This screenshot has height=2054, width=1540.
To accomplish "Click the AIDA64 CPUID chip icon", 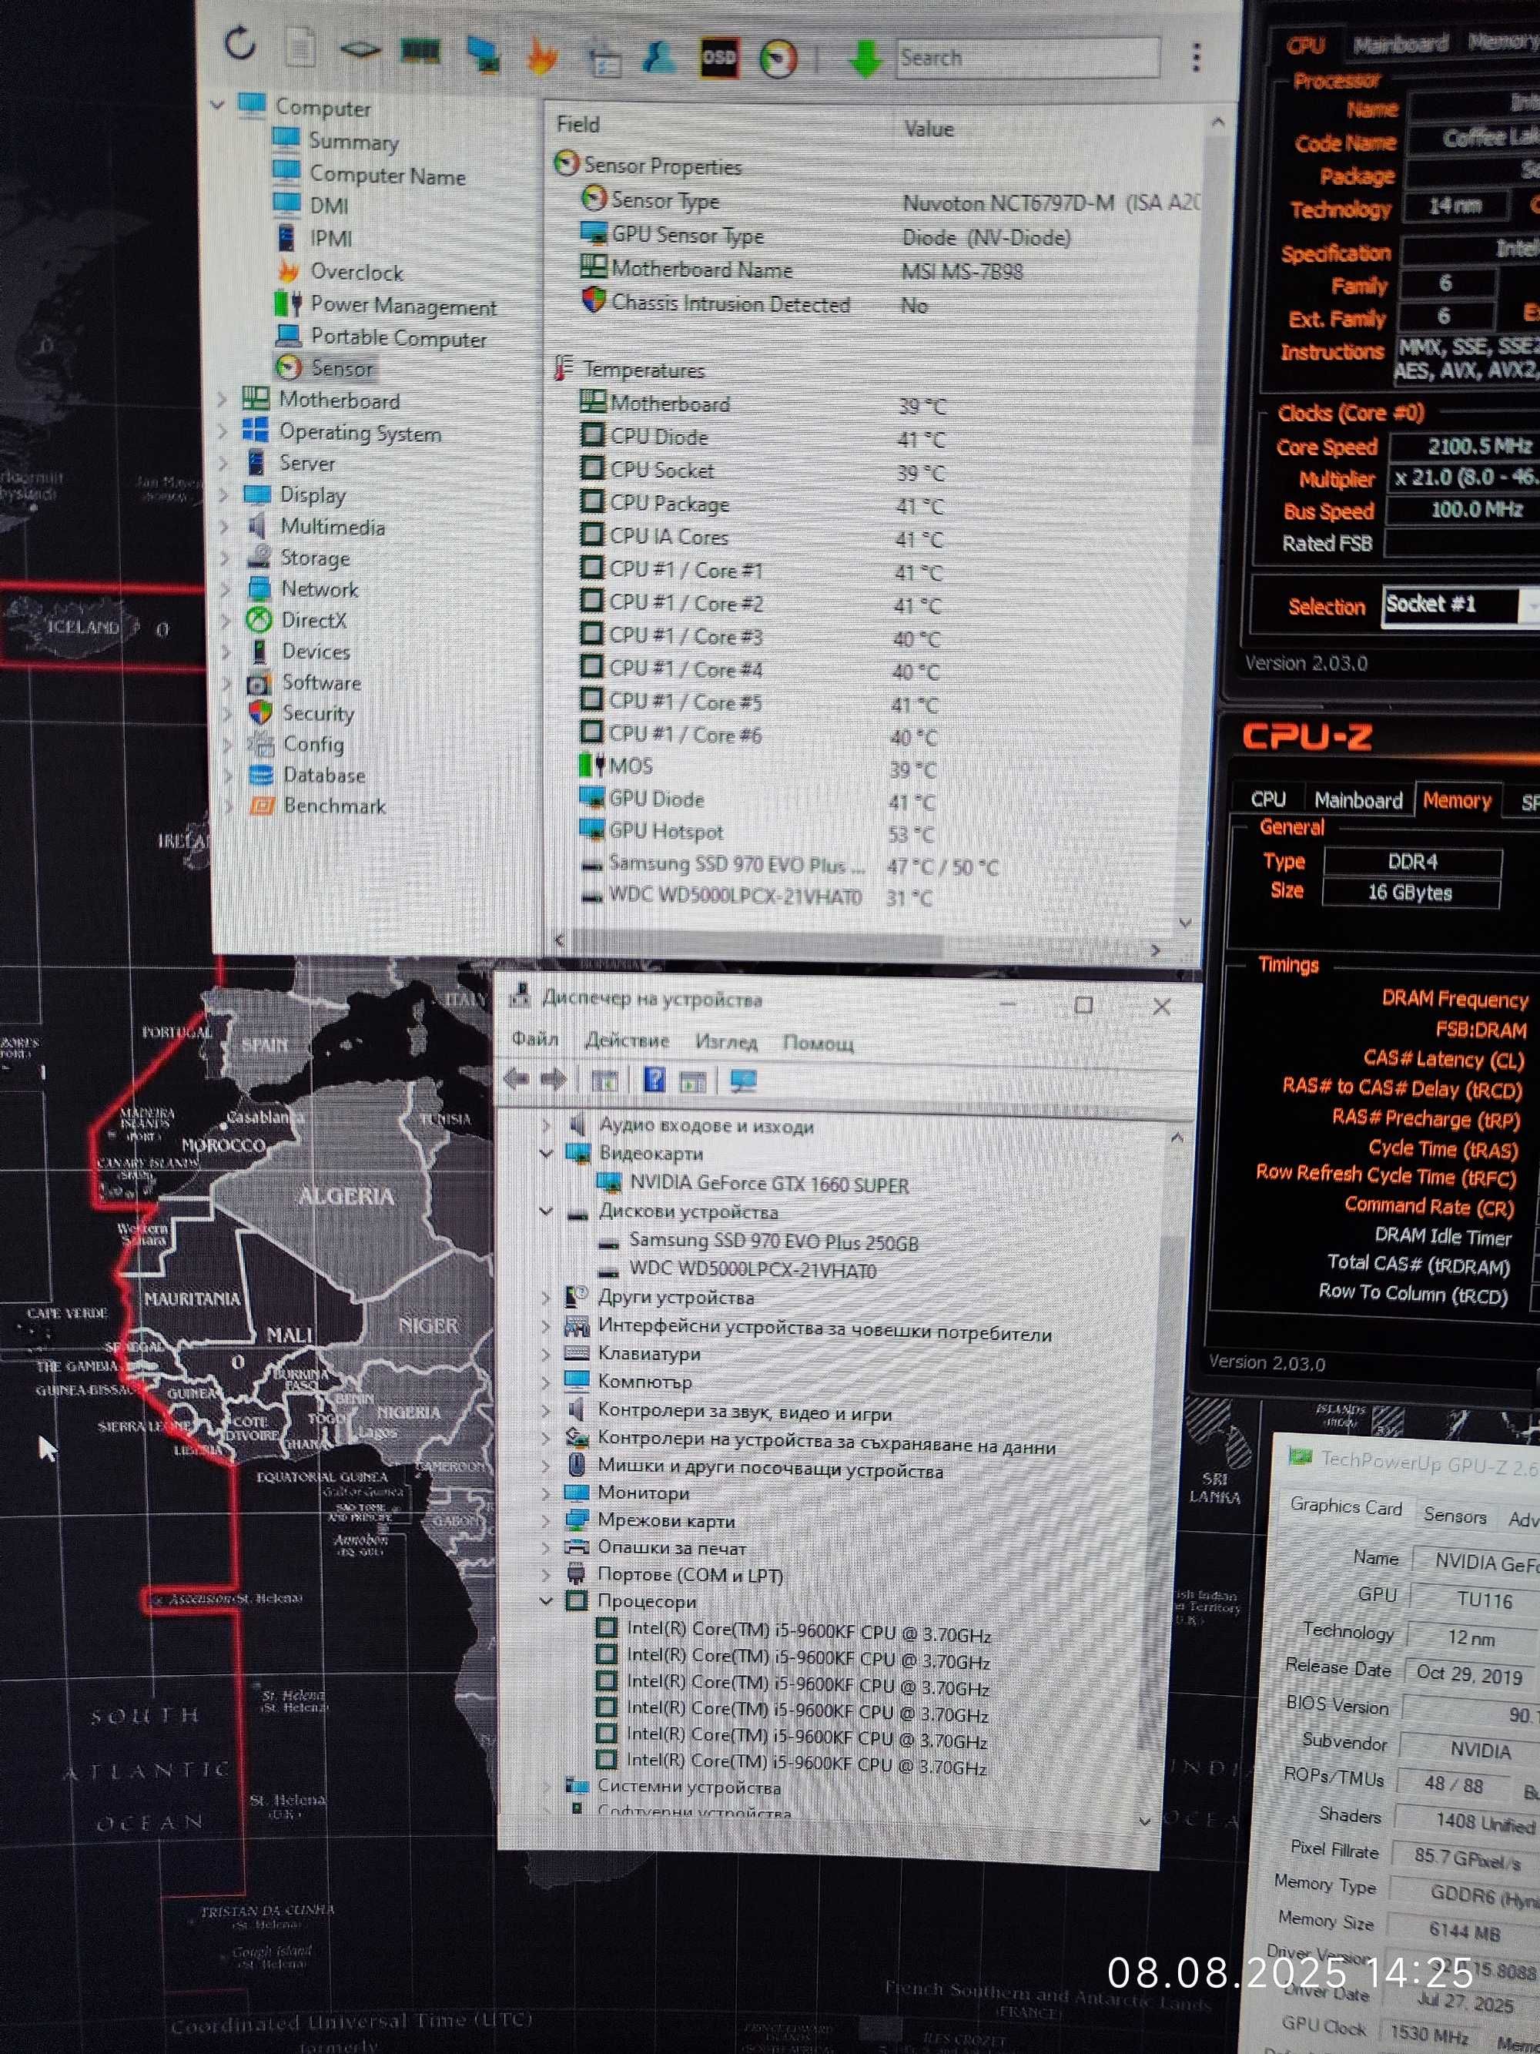I will click(360, 49).
